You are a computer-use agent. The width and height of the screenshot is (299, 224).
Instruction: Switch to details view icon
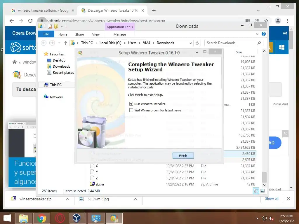[256, 191]
